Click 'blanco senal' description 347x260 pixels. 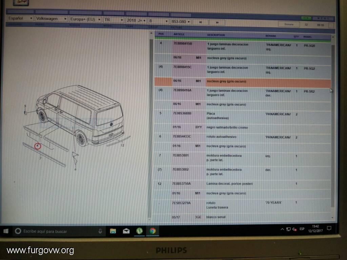coord(216,217)
